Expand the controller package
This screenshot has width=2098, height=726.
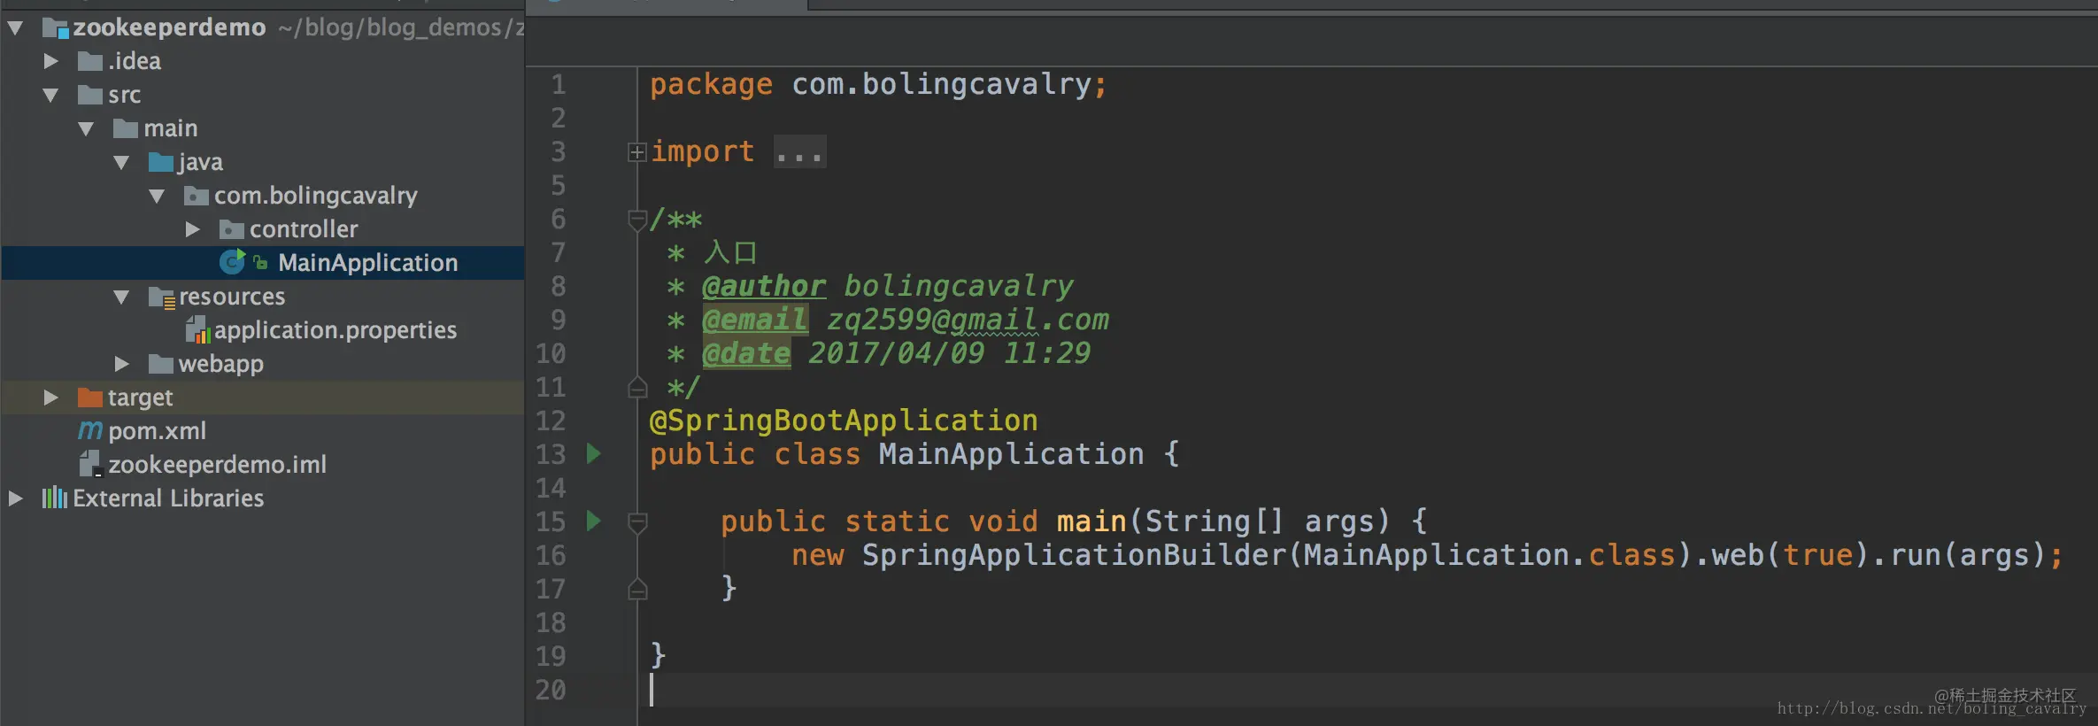pyautogui.click(x=192, y=229)
